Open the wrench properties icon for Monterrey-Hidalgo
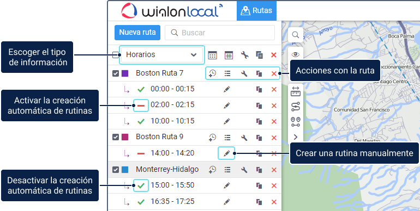 pyautogui.click(x=244, y=170)
